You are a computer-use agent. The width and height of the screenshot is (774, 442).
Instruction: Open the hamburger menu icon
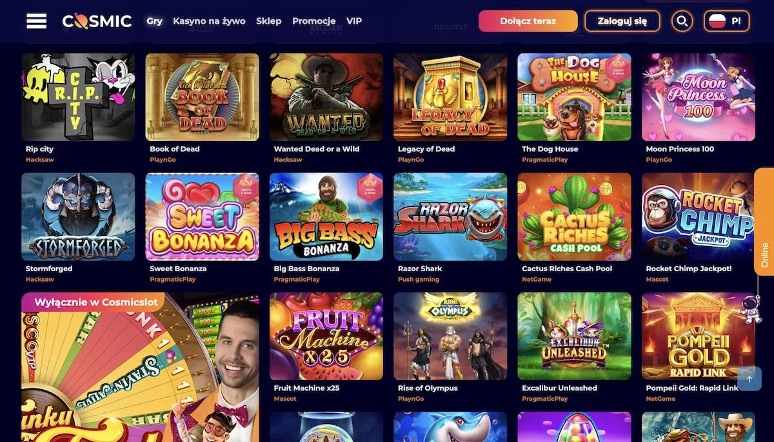[x=36, y=21]
